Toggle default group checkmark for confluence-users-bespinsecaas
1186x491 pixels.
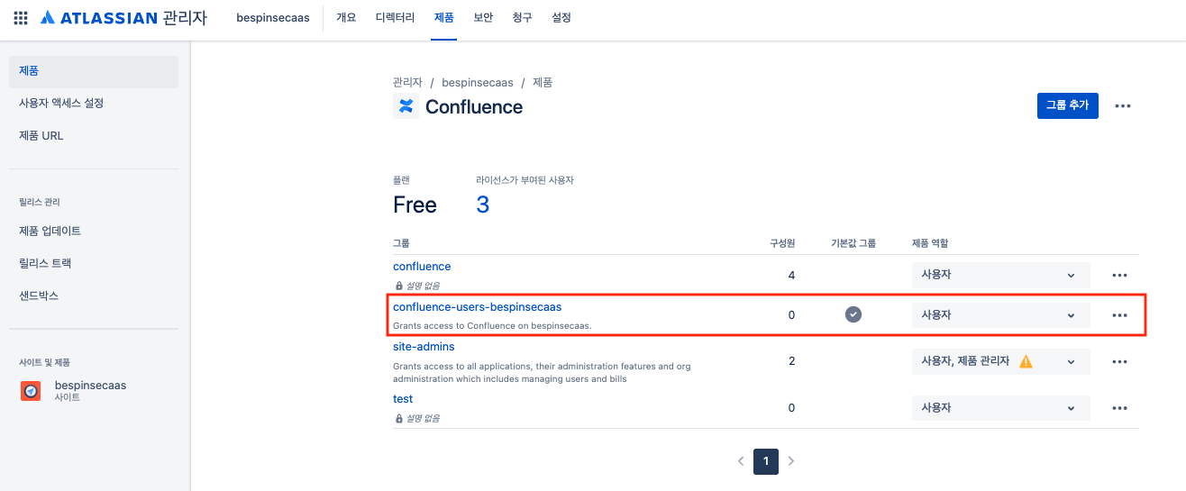pyautogui.click(x=853, y=314)
